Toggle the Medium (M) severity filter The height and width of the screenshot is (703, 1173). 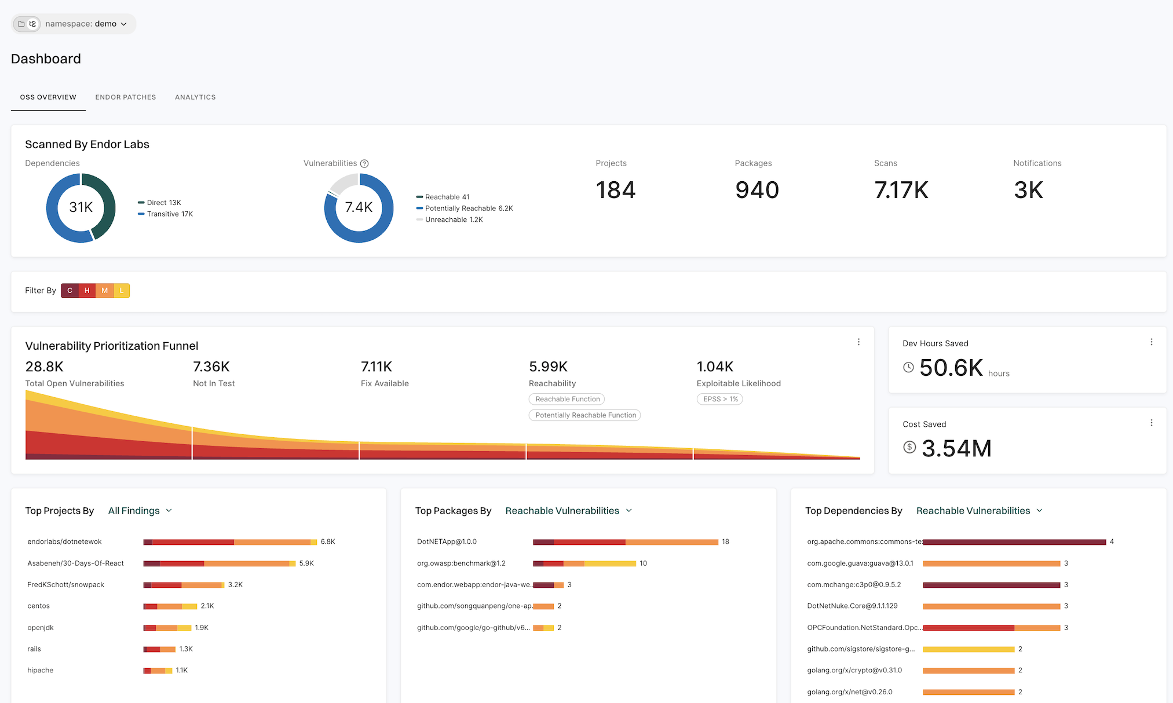point(104,291)
